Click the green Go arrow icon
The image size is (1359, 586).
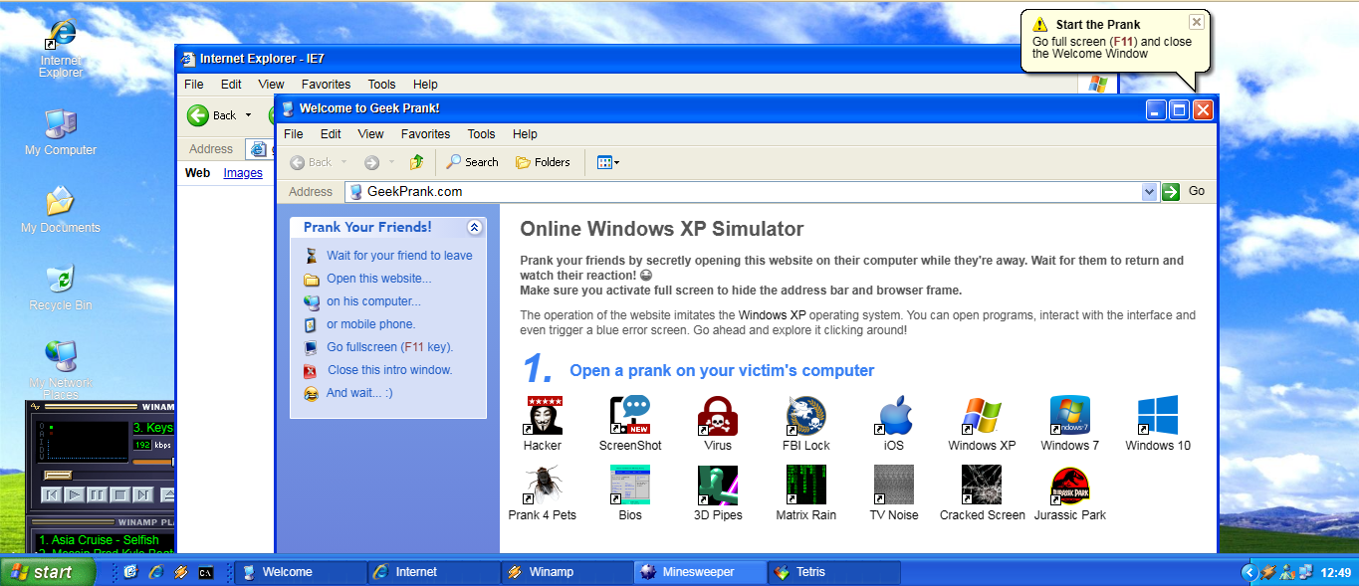click(x=1171, y=191)
